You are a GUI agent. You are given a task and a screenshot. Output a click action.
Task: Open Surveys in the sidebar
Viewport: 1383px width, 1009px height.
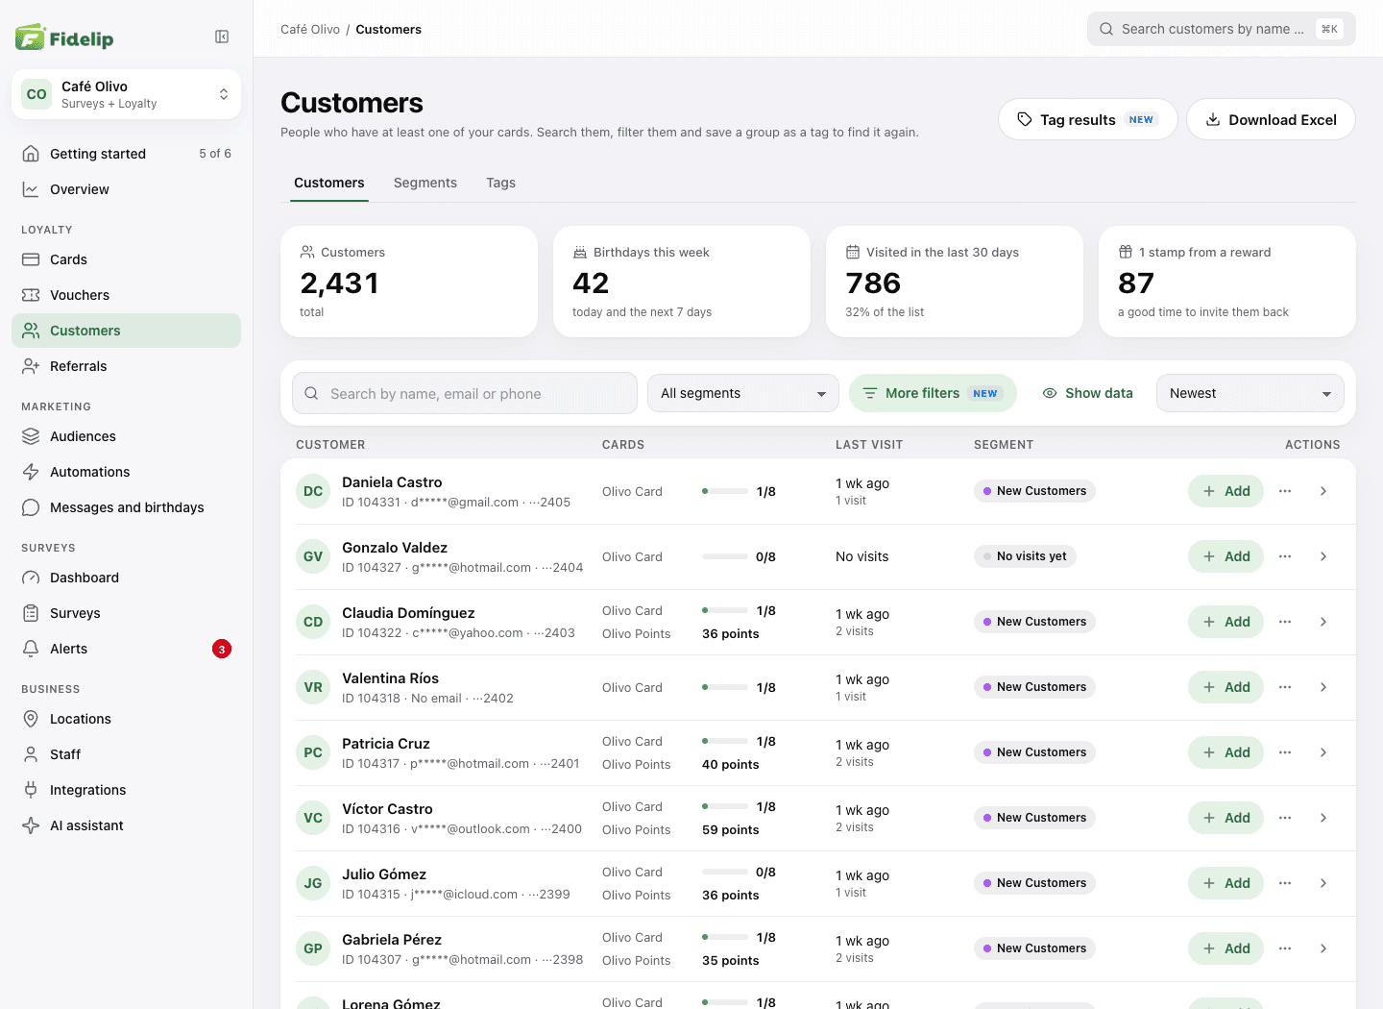(126, 613)
